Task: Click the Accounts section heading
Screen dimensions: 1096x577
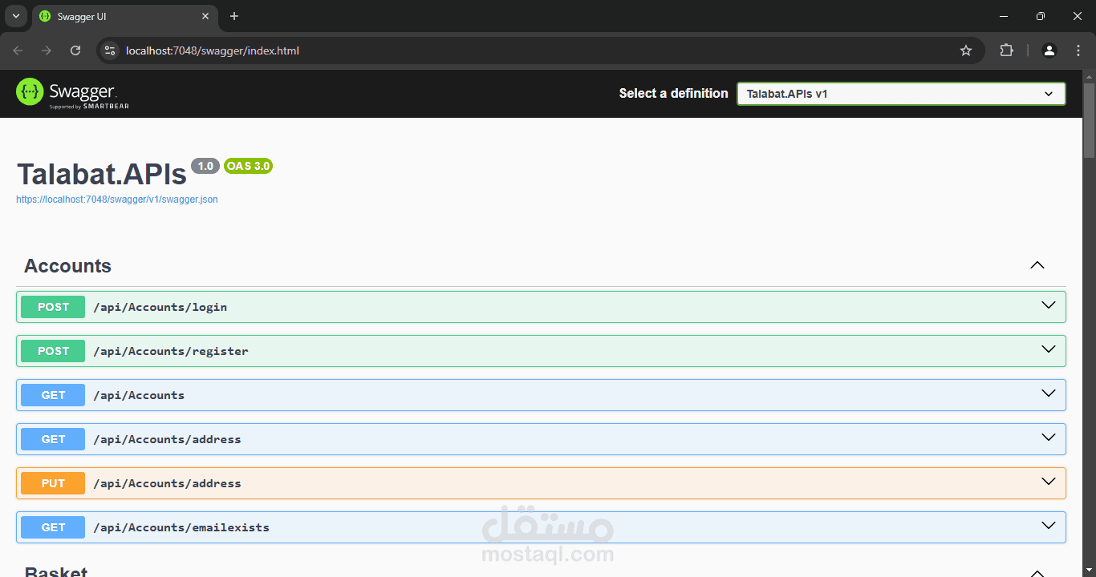Action: click(x=67, y=266)
